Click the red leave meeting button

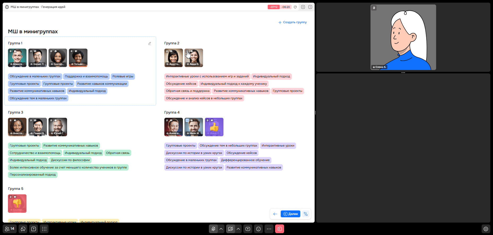point(280,229)
